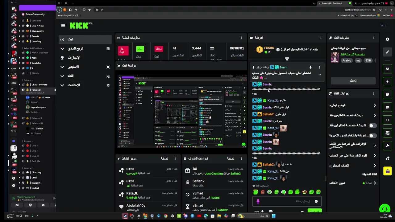Click the studio capture icon in right sidebar
Screen dimensions: 395x222
[x=388, y=69]
